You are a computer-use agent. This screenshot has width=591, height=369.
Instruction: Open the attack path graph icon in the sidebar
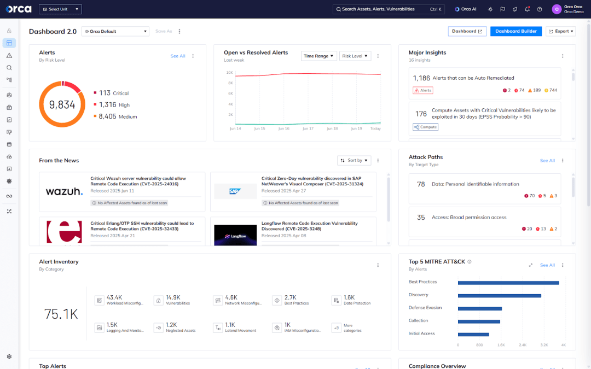[9, 80]
